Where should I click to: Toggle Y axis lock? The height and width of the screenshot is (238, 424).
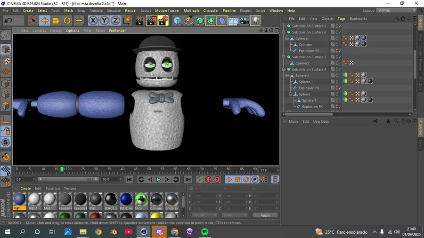(104, 21)
